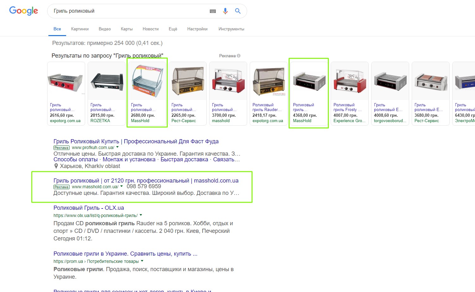Start voice search with the microphone icon
The width and height of the screenshot is (475, 292).
tap(225, 11)
